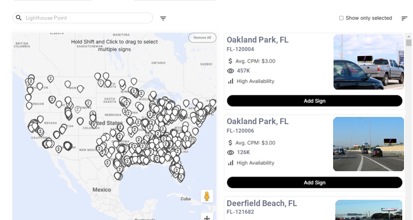This screenshot has width=413, height=220.
Task: Open the FL-120006 highway billboard photo
Action: [x=369, y=144]
